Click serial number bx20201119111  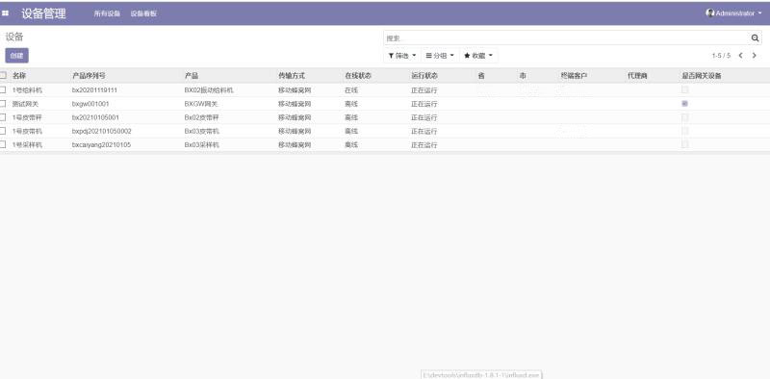(94, 90)
